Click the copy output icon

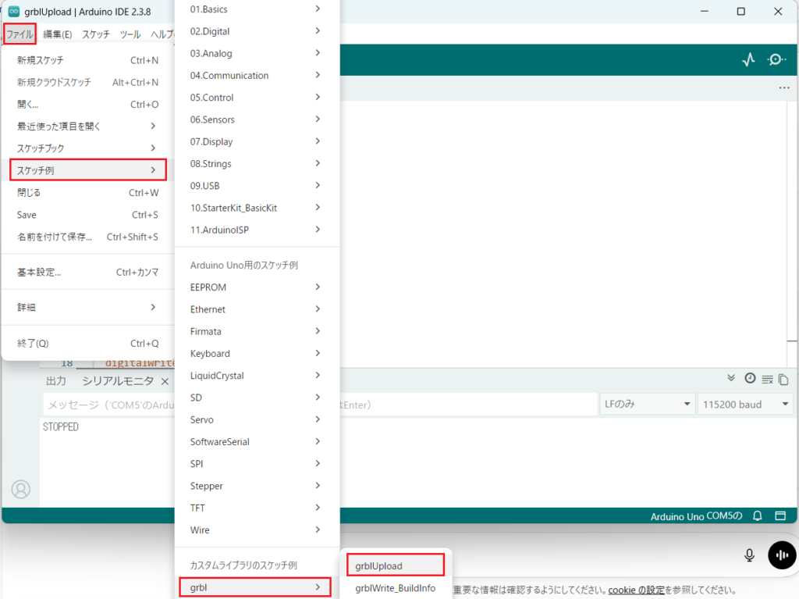coord(783,380)
